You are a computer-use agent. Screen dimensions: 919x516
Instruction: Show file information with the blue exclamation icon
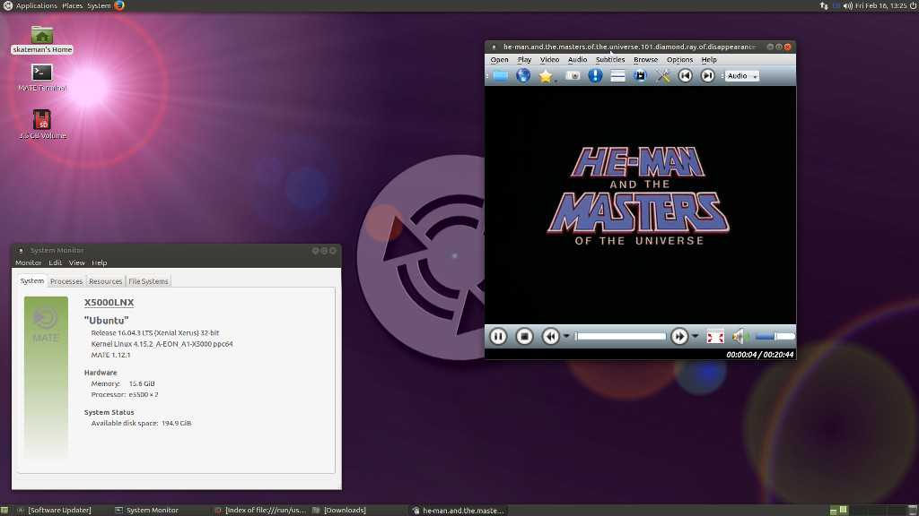[x=595, y=75]
